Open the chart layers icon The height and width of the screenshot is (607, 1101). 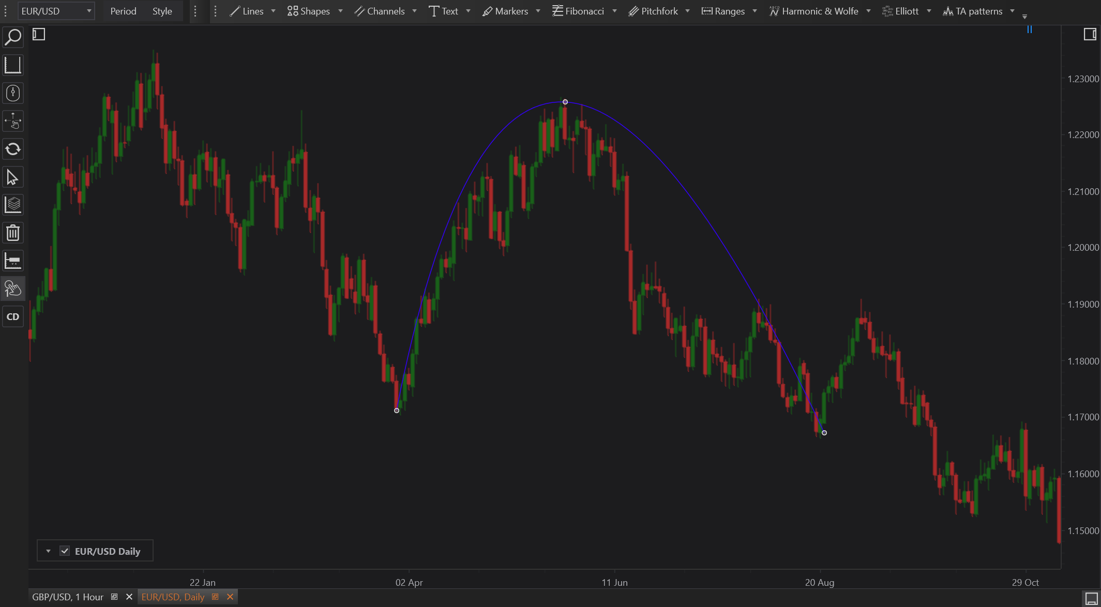click(x=13, y=205)
